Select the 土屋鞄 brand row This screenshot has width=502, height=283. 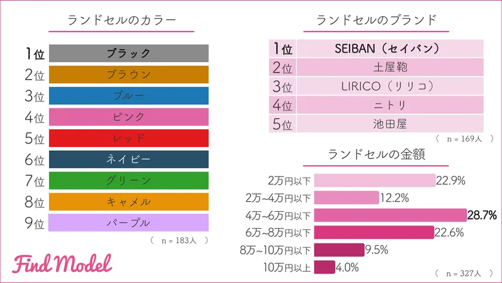coord(389,67)
